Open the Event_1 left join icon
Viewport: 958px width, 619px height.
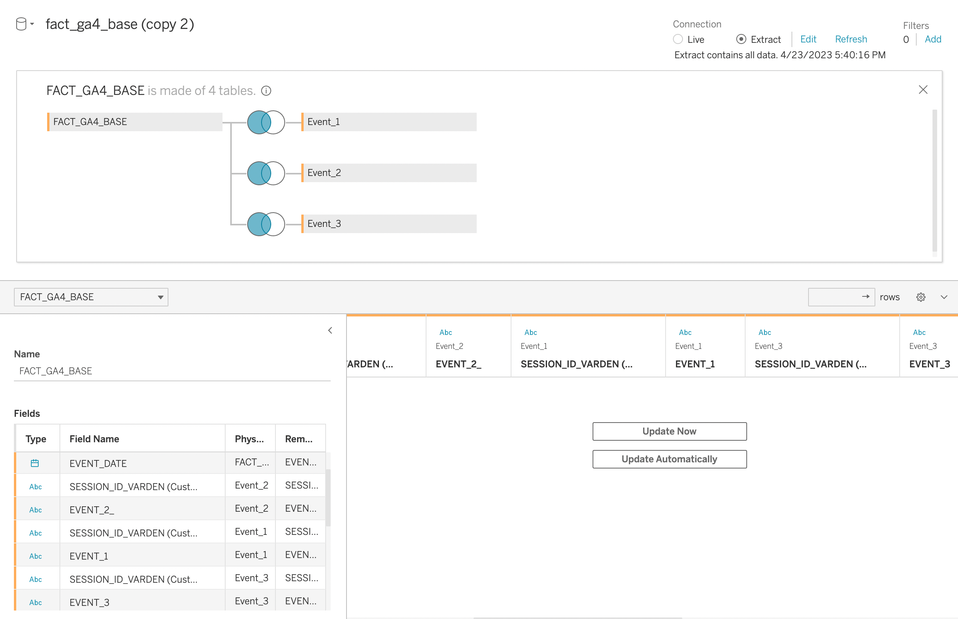[266, 122]
